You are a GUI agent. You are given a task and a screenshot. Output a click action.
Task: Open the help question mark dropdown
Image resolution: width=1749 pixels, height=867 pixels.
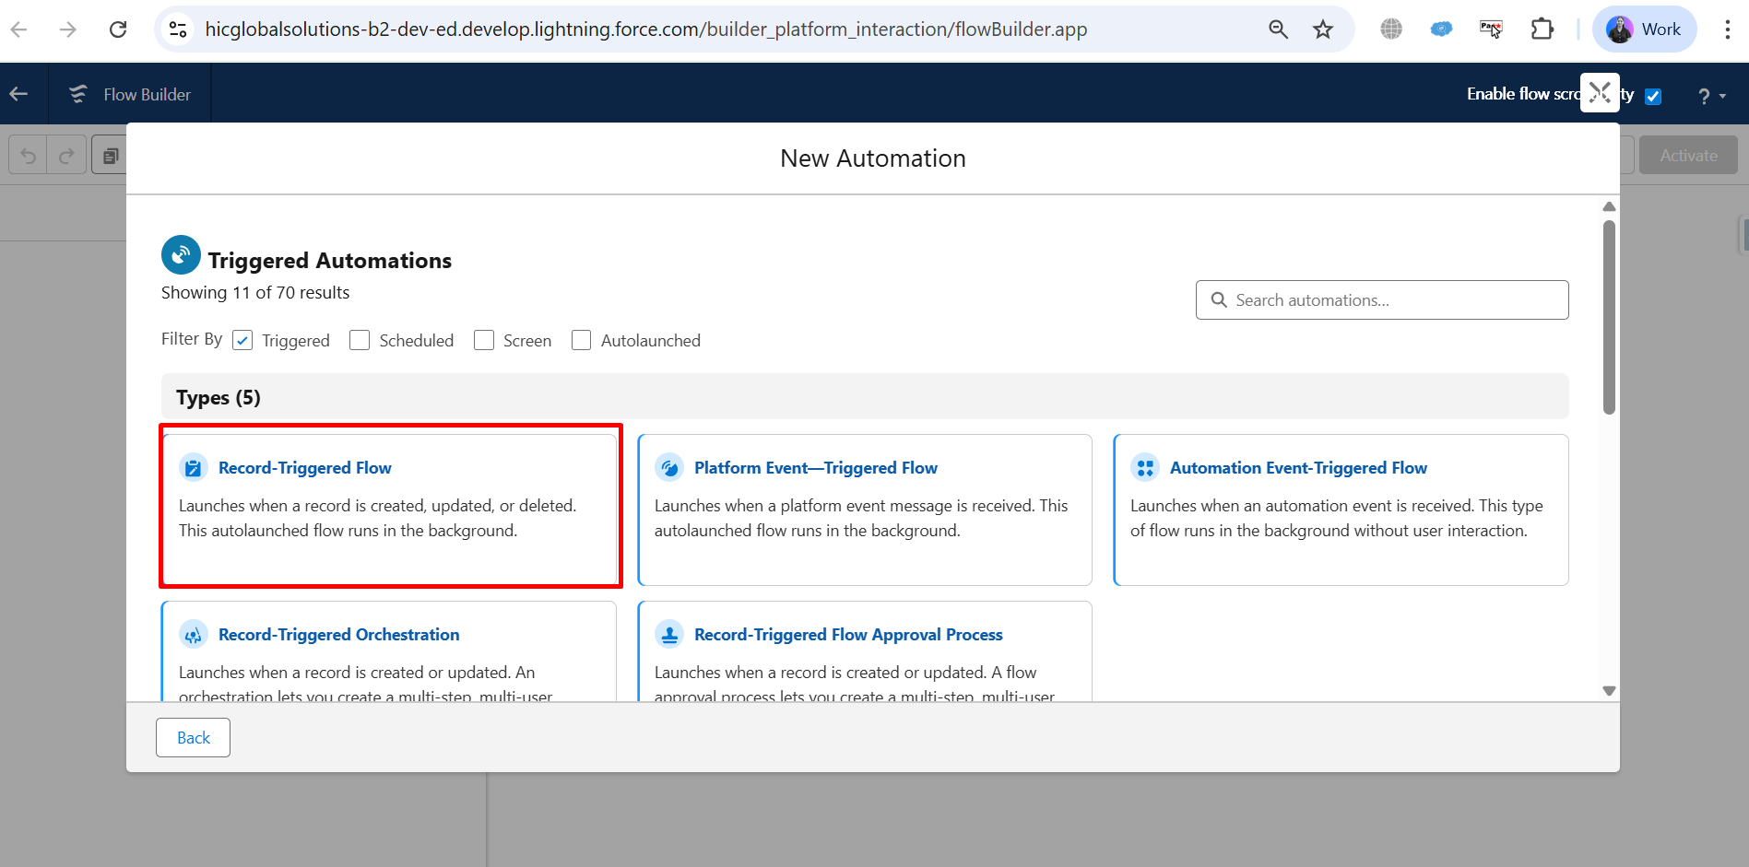click(x=1710, y=96)
